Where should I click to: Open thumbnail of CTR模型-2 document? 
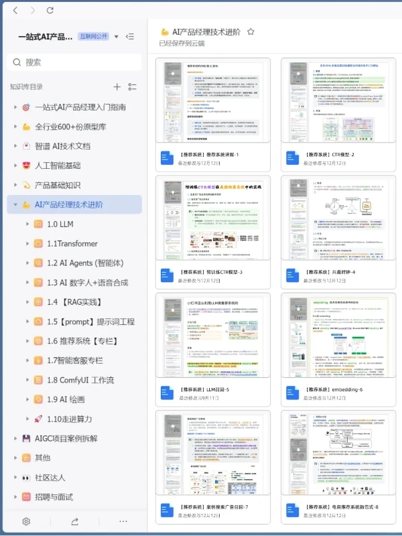(338, 100)
